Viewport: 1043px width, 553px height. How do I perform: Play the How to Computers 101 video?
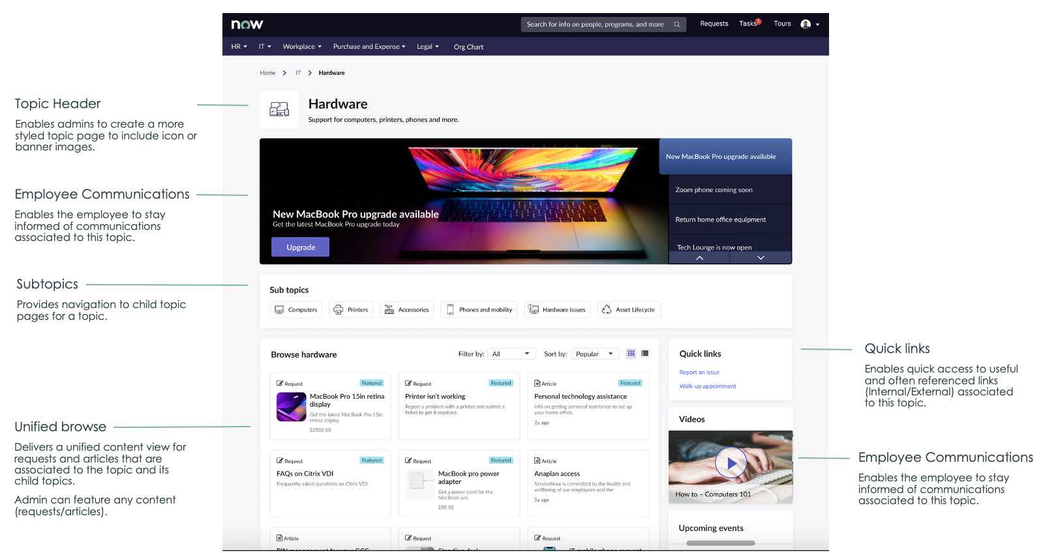(731, 463)
